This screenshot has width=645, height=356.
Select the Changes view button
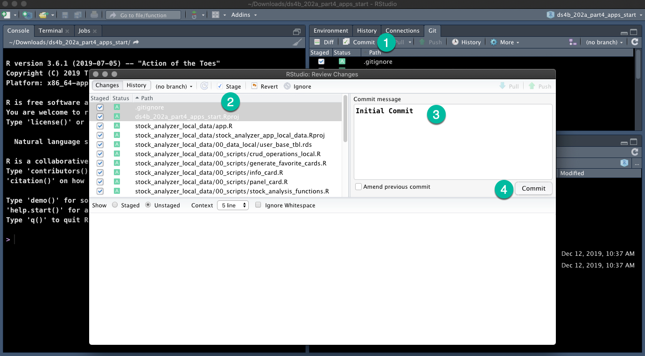click(x=107, y=85)
